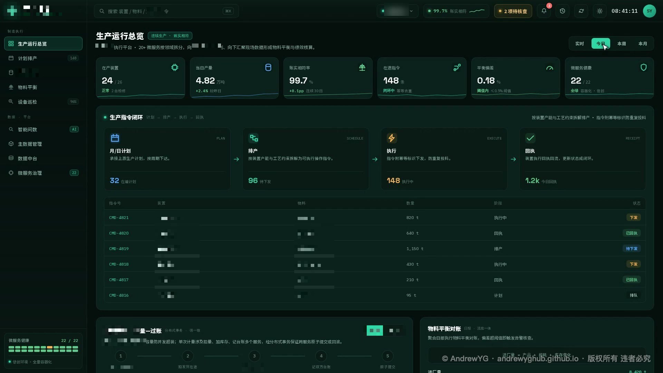
Task: Switch the time range to 本月
Action: click(x=643, y=44)
